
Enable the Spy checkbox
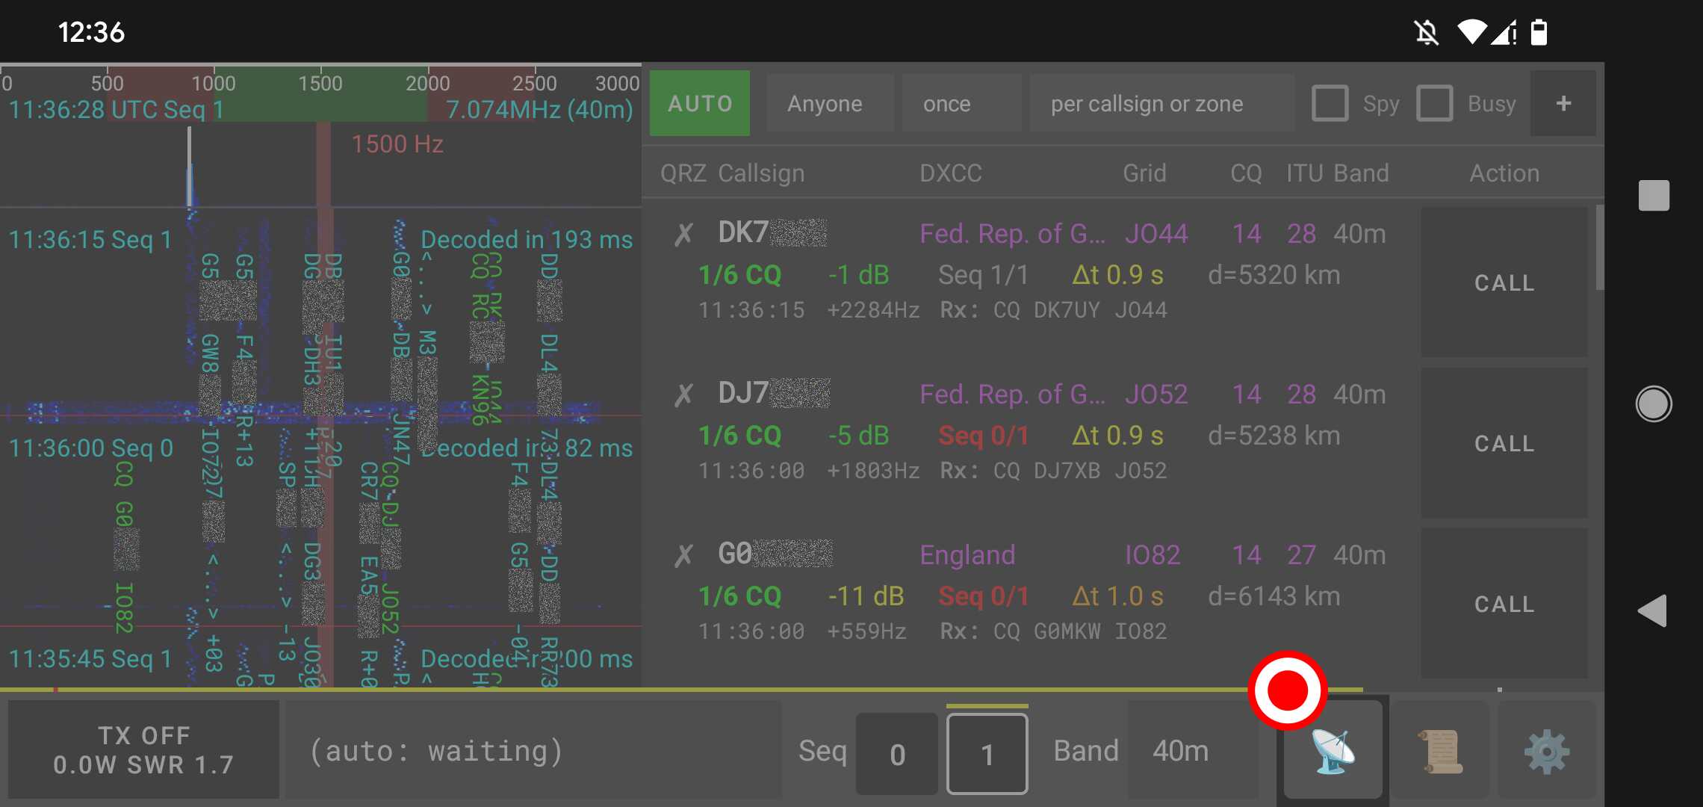pyautogui.click(x=1330, y=103)
